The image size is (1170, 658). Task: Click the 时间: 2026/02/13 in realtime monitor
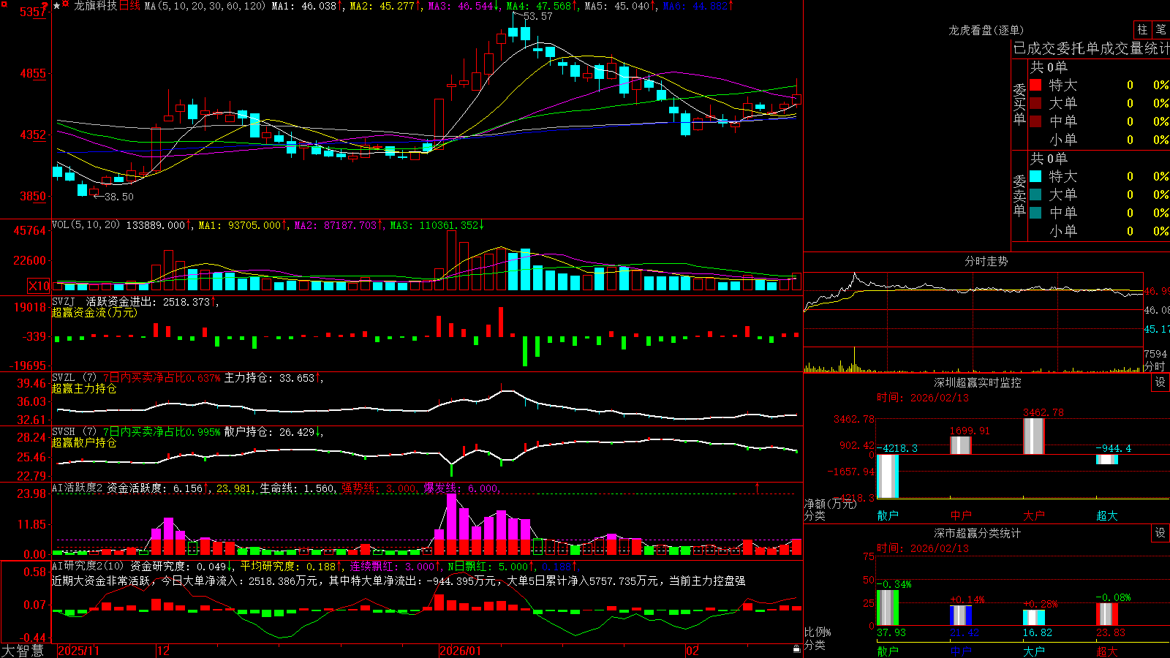click(x=923, y=398)
